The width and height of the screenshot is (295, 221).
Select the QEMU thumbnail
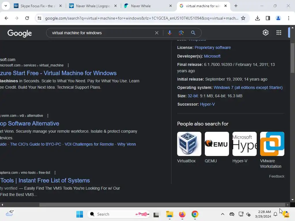click(217, 144)
